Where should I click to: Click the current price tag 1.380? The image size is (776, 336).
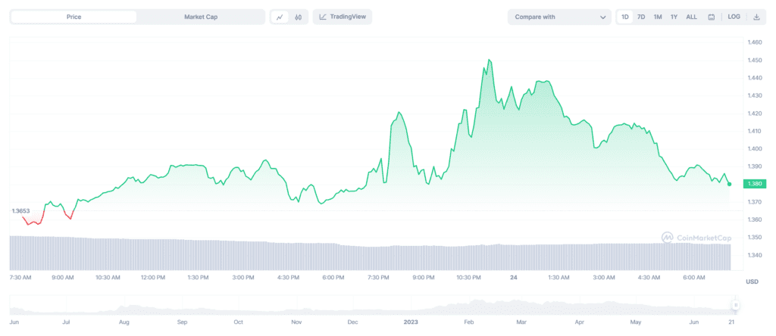tap(755, 184)
